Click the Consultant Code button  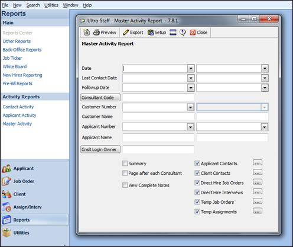pyautogui.click(x=100, y=98)
